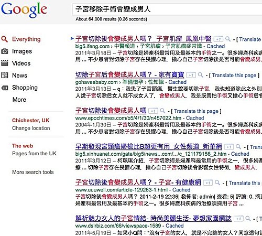Click preview magnifier on the gohaveababy.com result
The width and height of the screenshot is (262, 236).
pyautogui.click(x=200, y=75)
